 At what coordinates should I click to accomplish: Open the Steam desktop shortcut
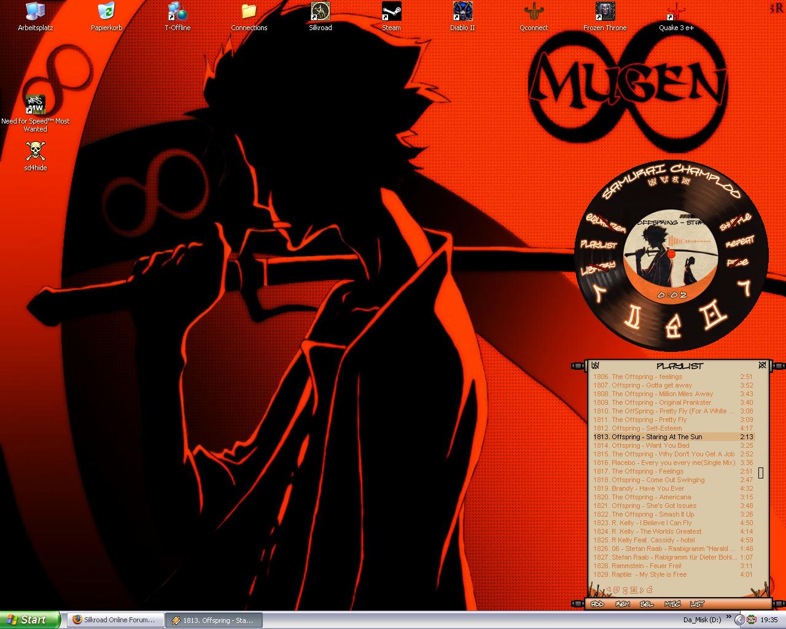click(391, 12)
